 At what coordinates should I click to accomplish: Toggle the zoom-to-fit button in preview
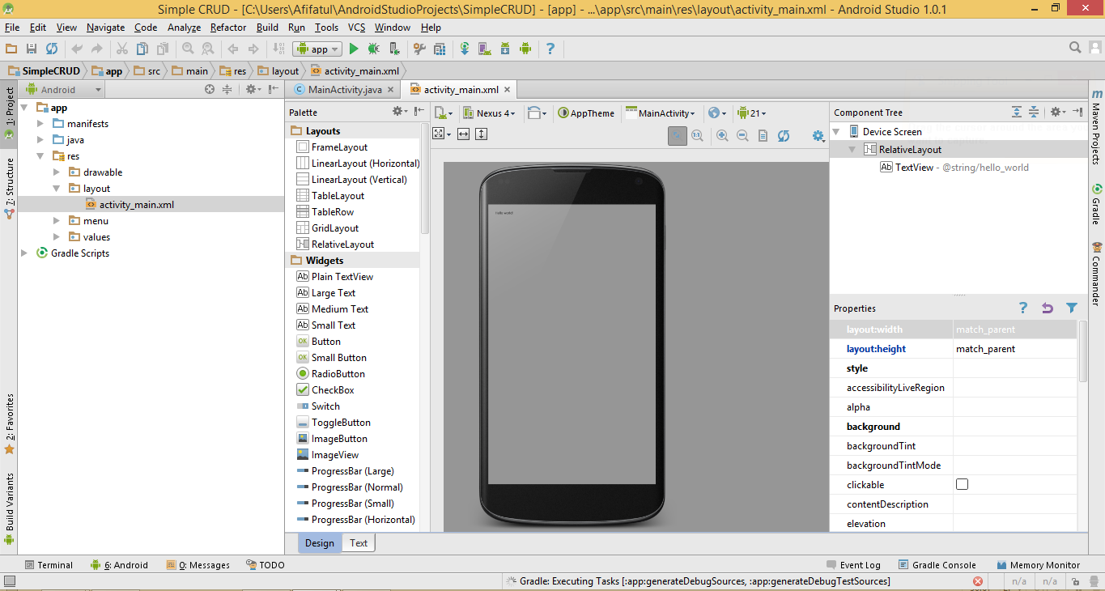(678, 135)
